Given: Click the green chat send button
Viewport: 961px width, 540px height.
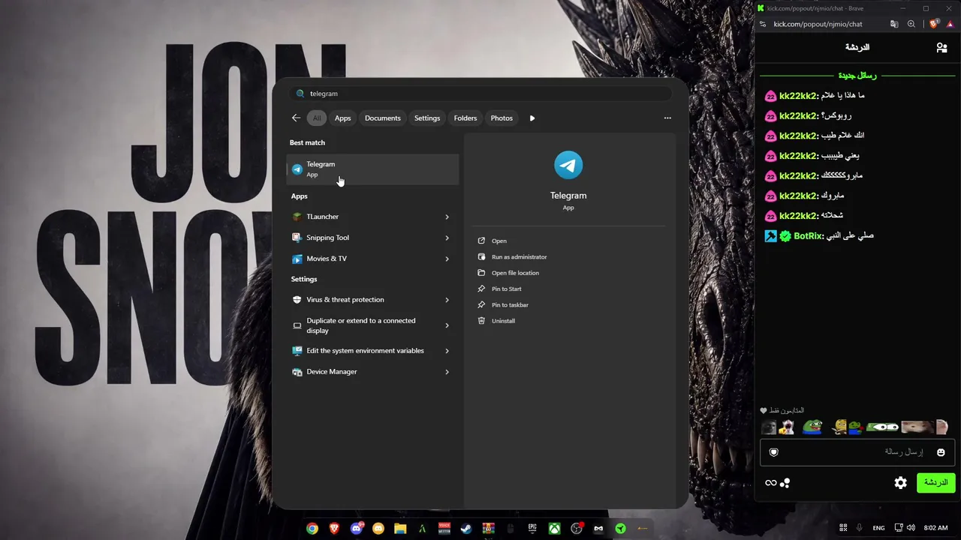Looking at the screenshot, I should 935,482.
